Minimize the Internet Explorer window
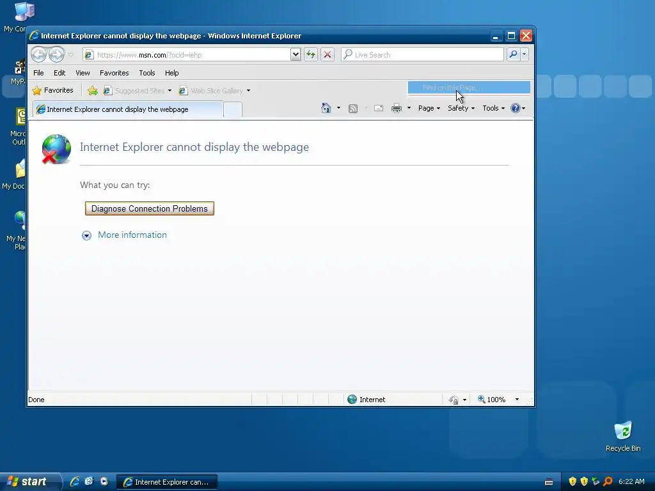655x491 pixels. tap(496, 36)
